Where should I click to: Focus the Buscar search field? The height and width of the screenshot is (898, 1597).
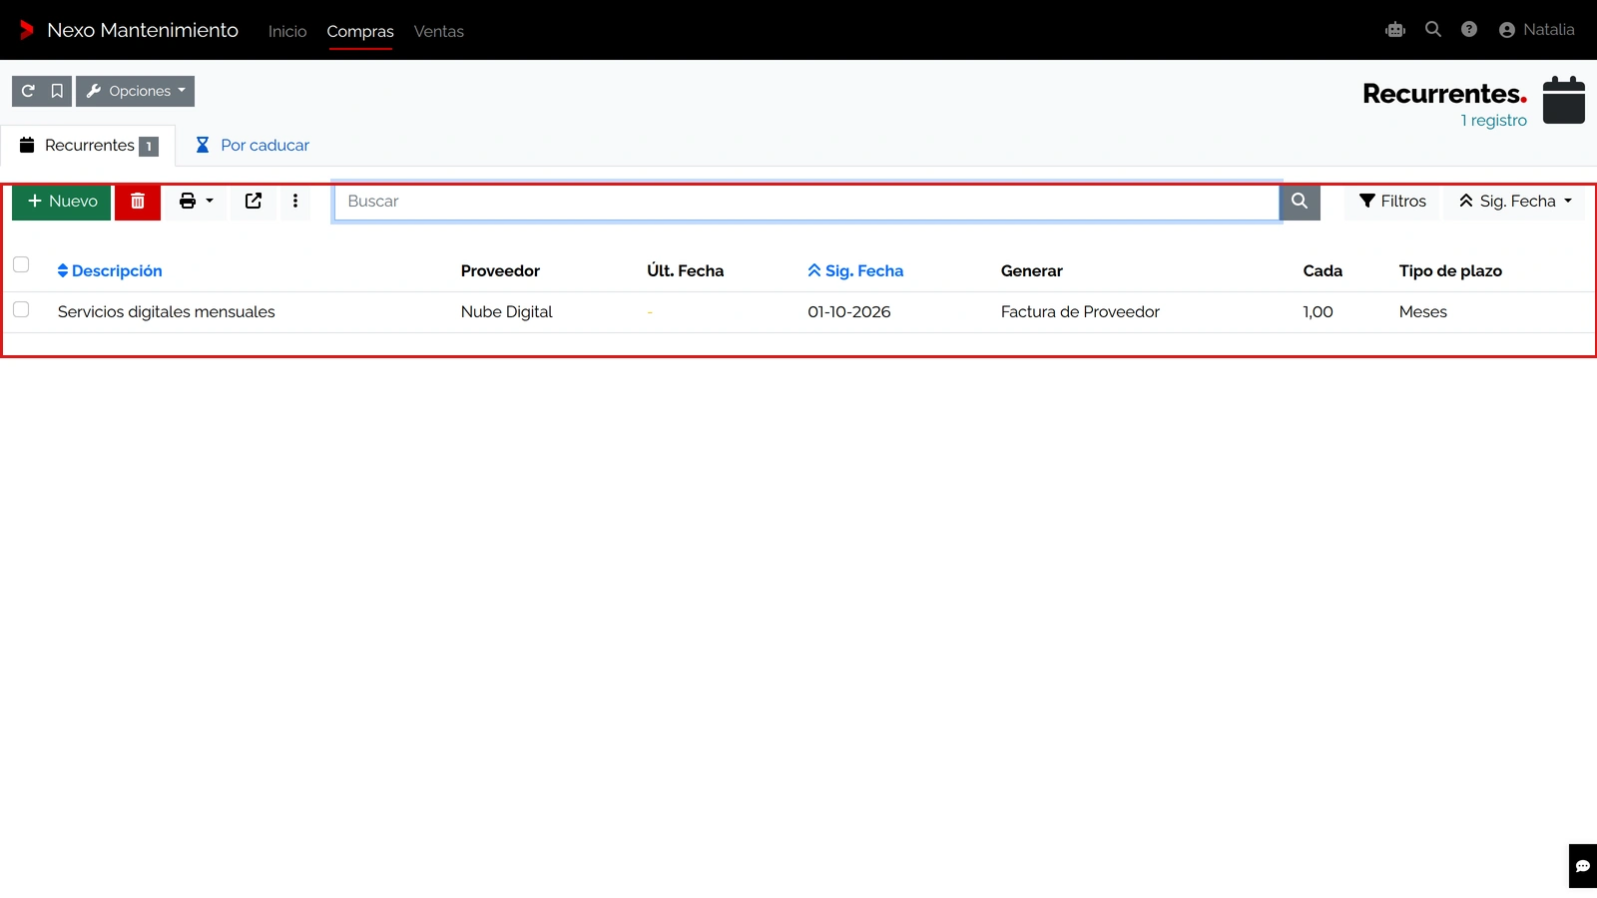click(x=806, y=202)
